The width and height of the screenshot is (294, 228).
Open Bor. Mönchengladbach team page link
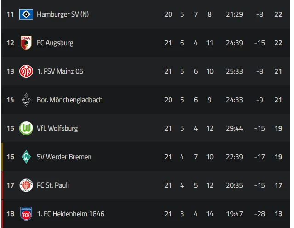point(69,100)
